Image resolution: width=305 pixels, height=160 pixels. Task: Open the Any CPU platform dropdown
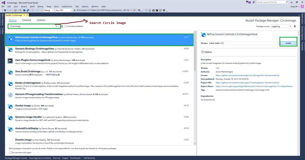[x=63, y=10]
